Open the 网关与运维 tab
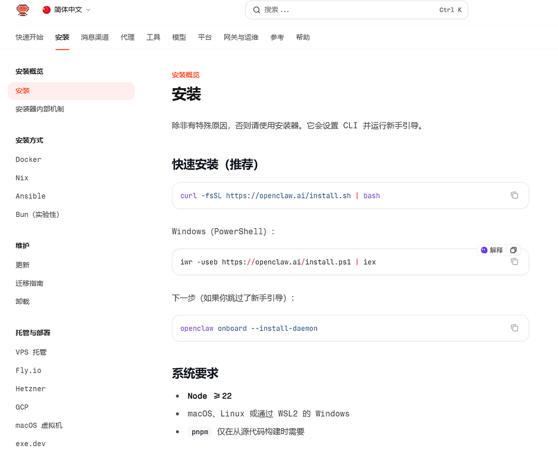Viewport: 558px width, 457px height. click(241, 38)
